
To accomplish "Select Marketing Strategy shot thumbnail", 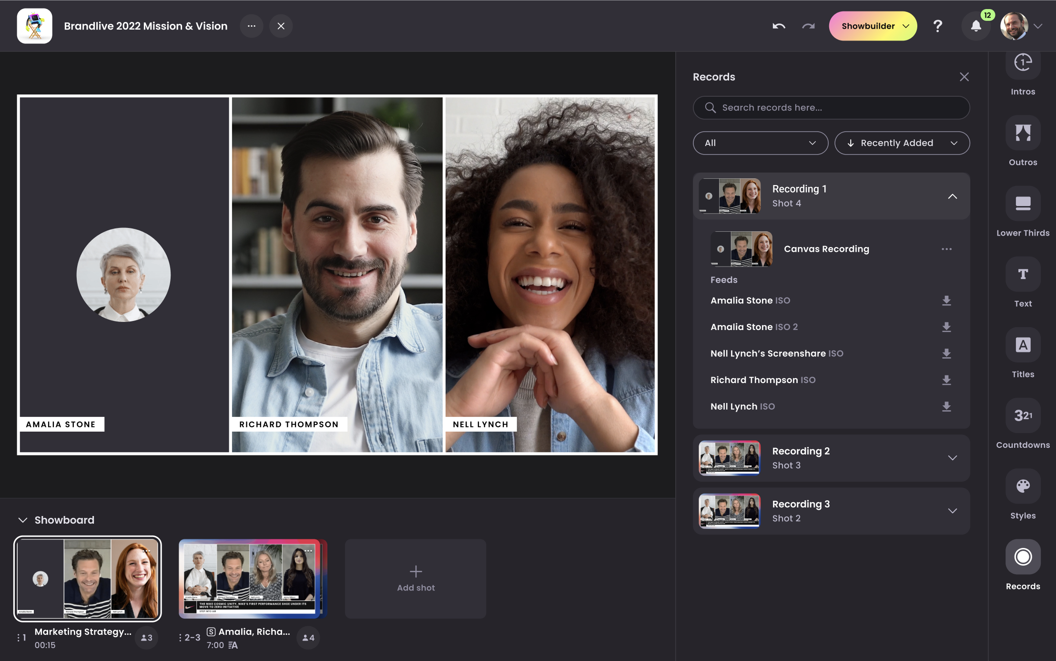I will tap(88, 578).
